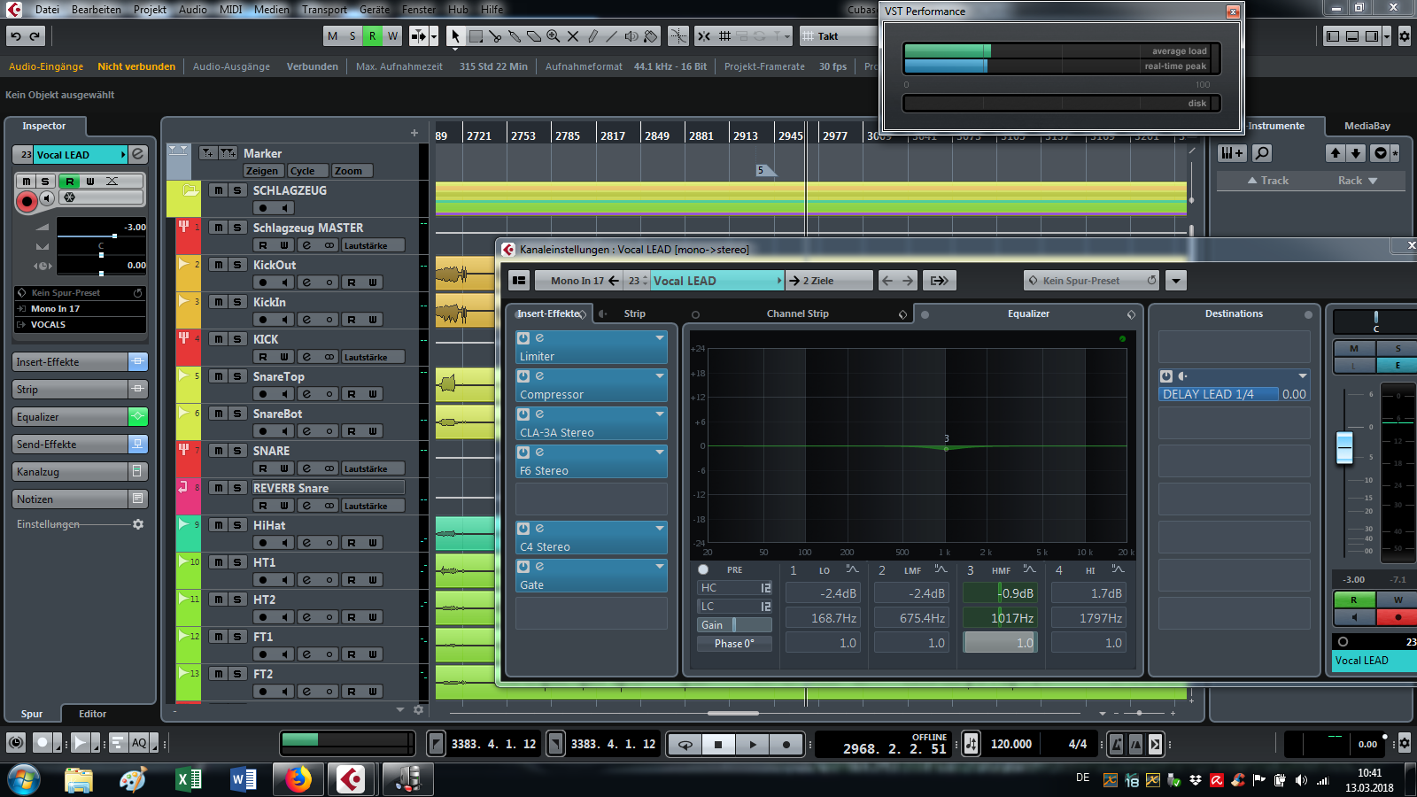The image size is (1417, 797).
Task: Open the Transport menu
Action: [324, 10]
